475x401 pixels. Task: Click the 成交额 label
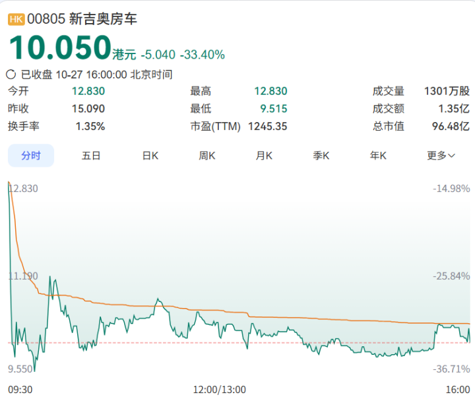pyautogui.click(x=389, y=109)
